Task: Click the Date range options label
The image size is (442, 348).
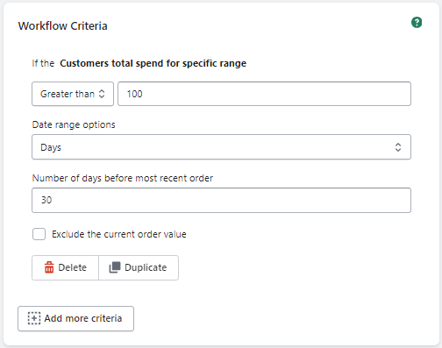Action: pyautogui.click(x=74, y=124)
